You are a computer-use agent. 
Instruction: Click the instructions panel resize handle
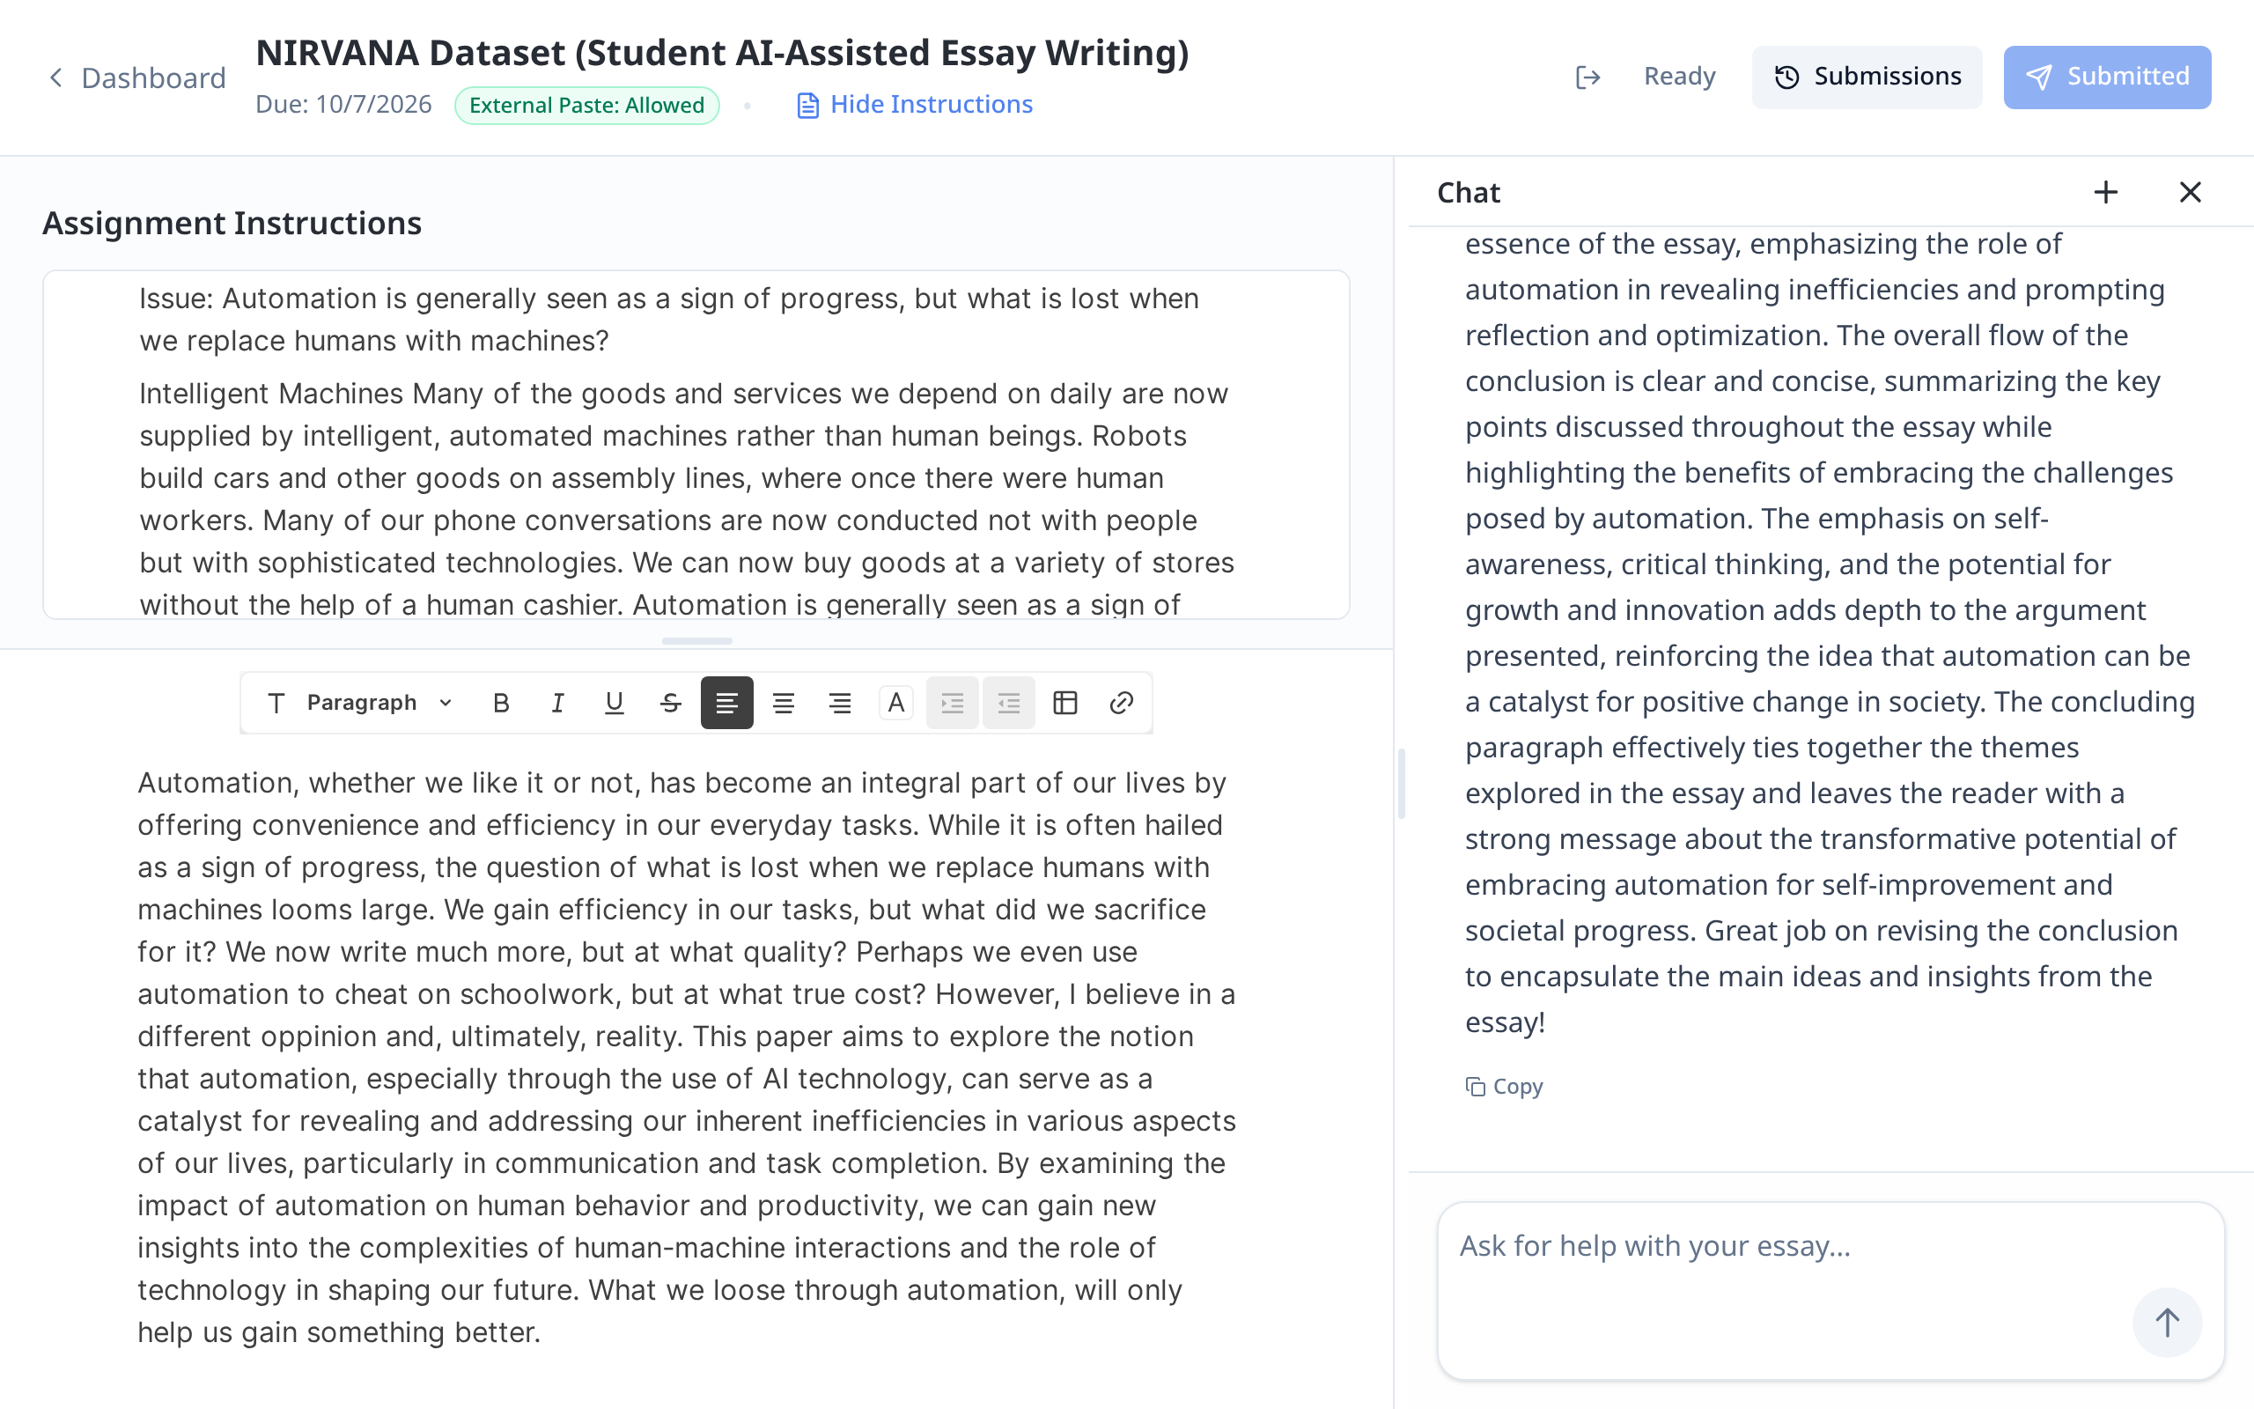696,641
